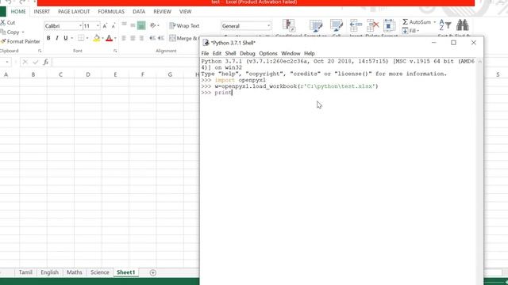The image size is (508, 285).
Task: Open the Calibri font name dropdown
Action: (x=80, y=26)
